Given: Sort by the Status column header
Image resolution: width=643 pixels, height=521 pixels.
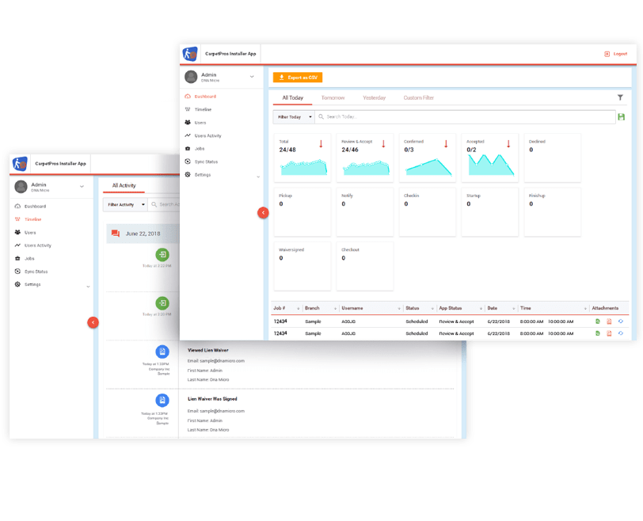Looking at the screenshot, I should (x=419, y=308).
